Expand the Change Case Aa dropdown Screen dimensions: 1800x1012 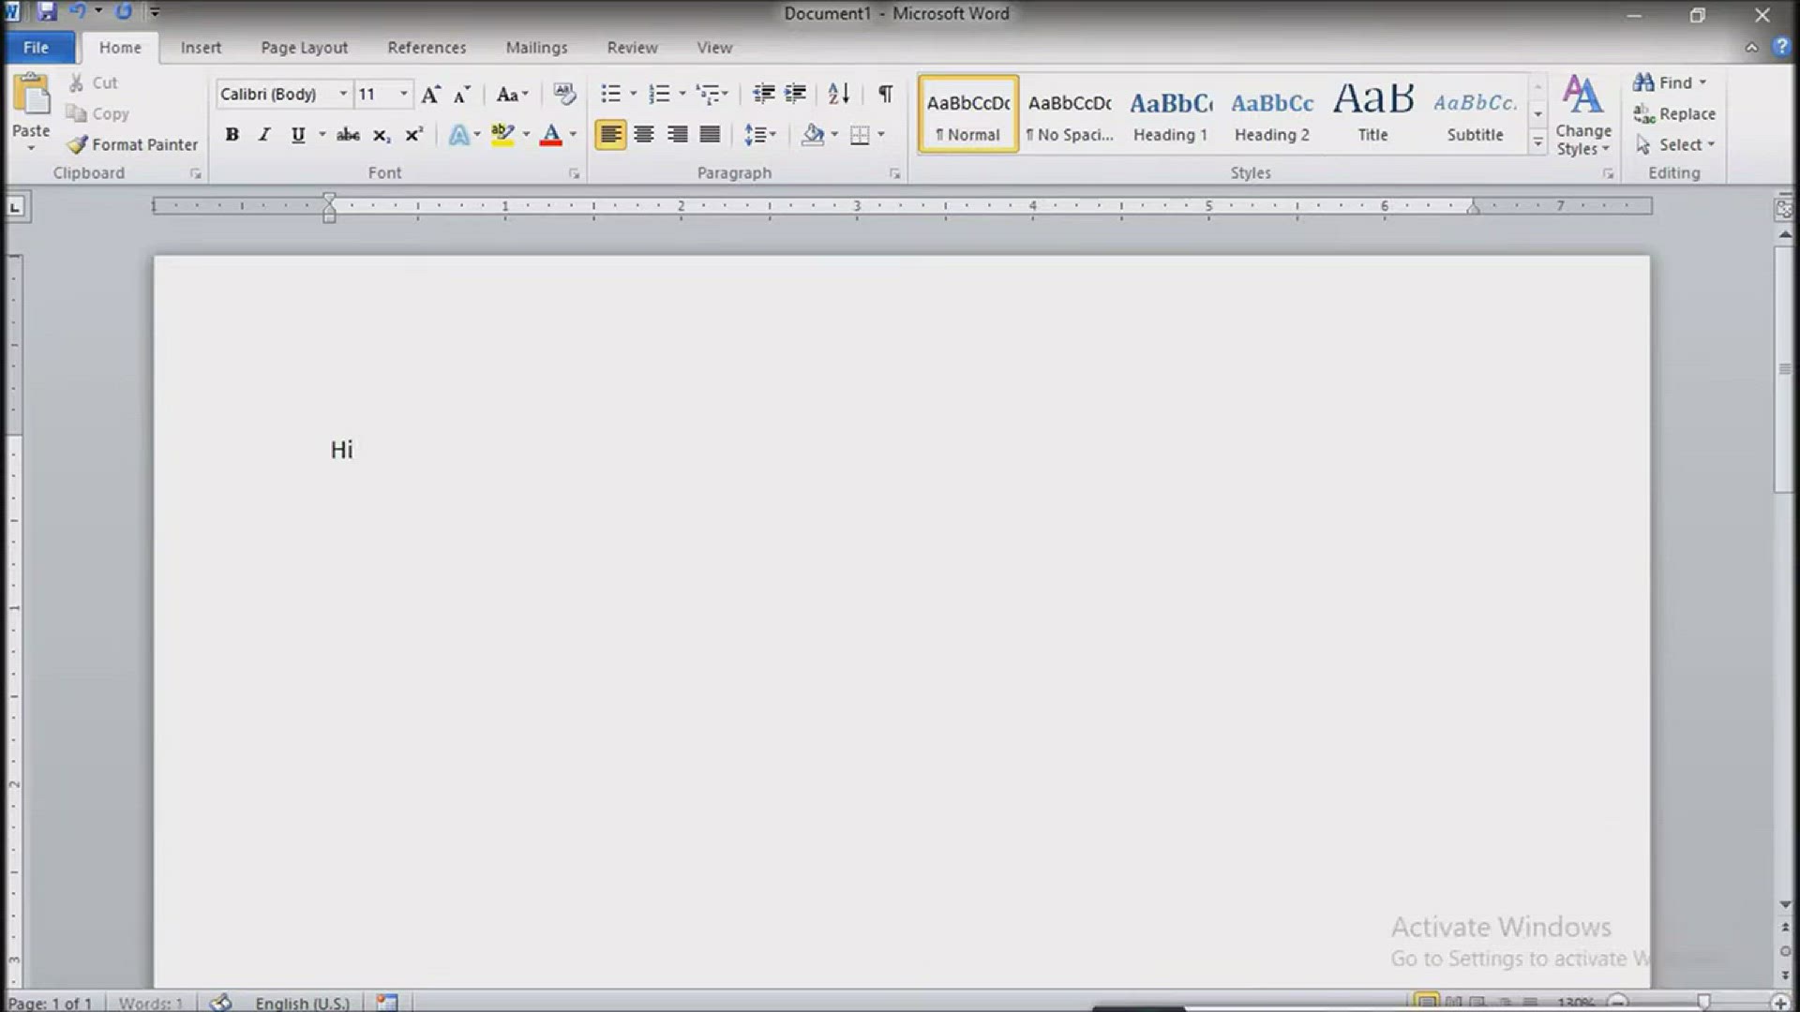512,94
